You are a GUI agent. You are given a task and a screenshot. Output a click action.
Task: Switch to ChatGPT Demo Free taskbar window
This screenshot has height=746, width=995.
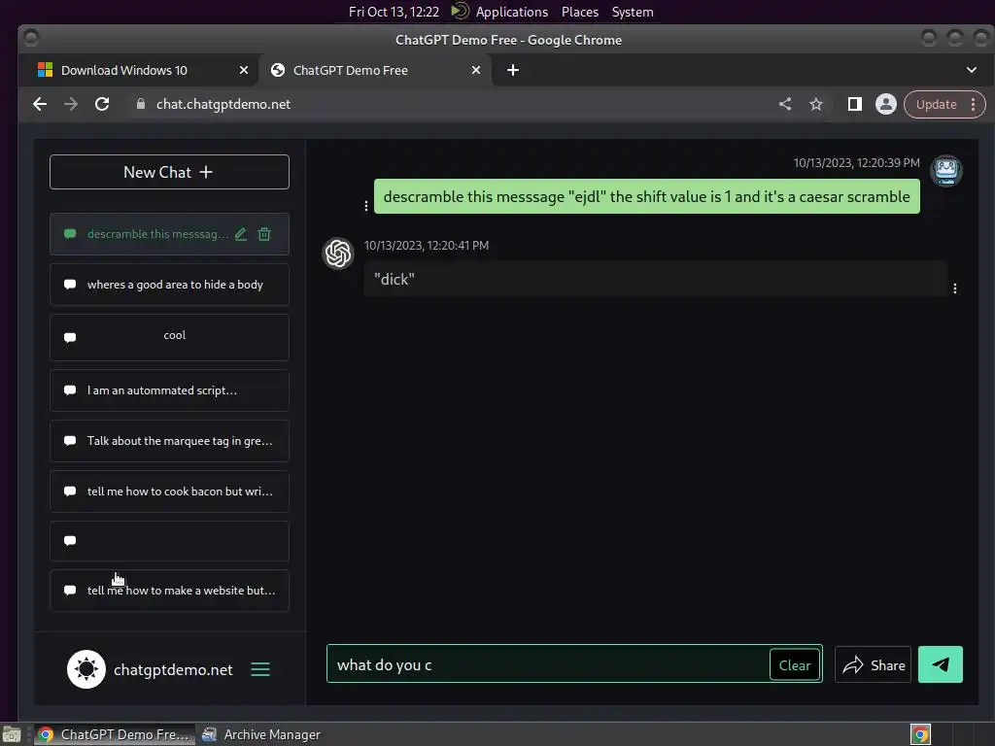[115, 734]
